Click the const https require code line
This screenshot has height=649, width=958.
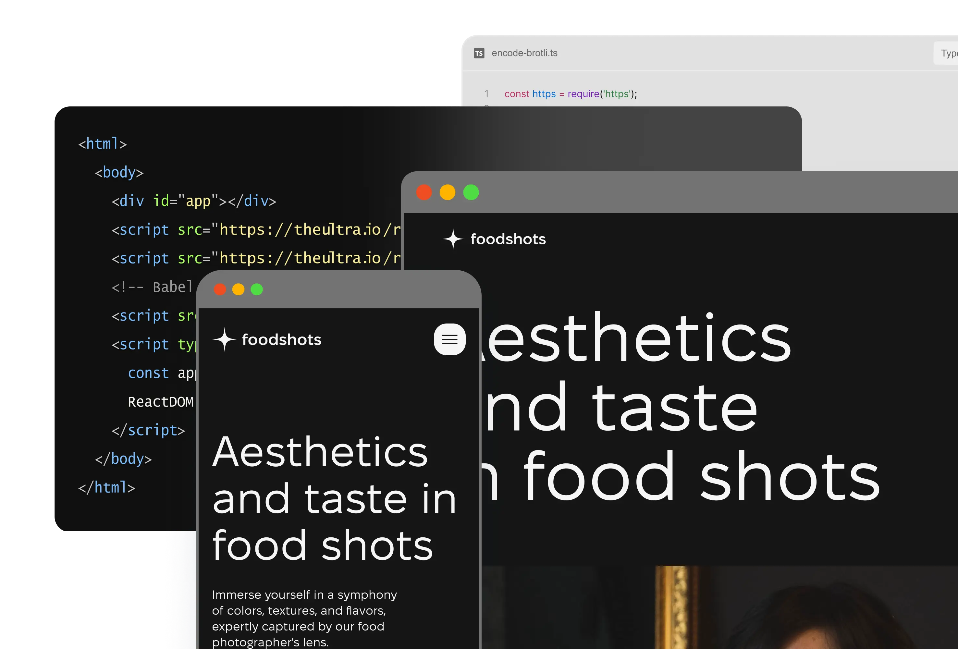571,94
